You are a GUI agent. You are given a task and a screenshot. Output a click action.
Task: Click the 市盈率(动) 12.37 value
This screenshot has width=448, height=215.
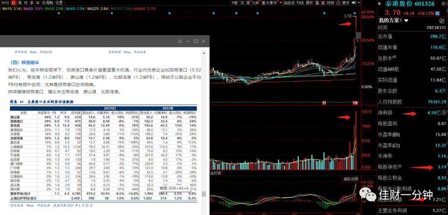click(440, 145)
